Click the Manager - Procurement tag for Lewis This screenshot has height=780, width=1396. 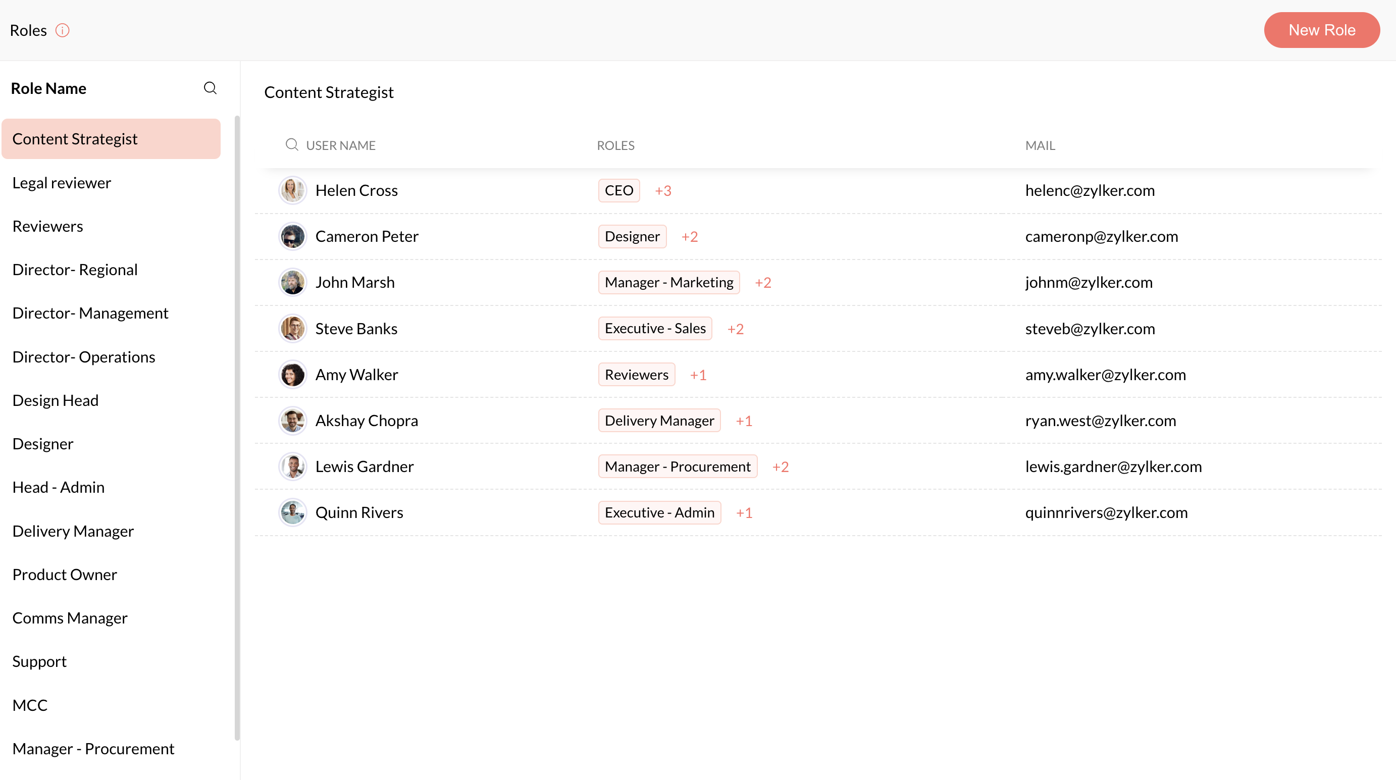[678, 466]
